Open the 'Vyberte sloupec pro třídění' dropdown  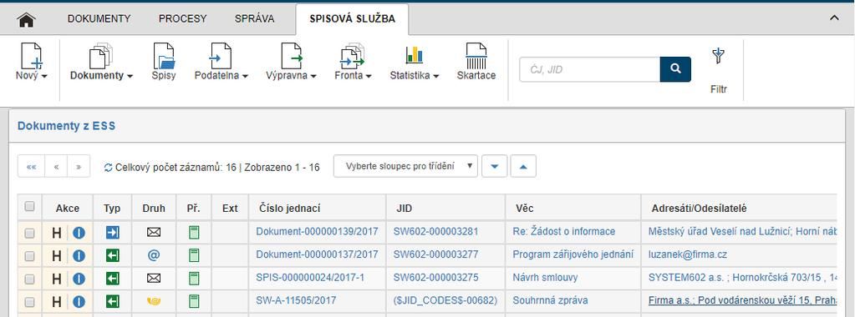tap(405, 166)
